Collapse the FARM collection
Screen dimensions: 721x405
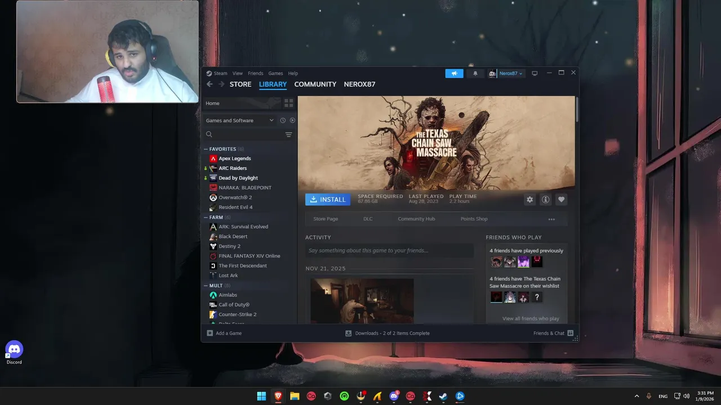206,217
